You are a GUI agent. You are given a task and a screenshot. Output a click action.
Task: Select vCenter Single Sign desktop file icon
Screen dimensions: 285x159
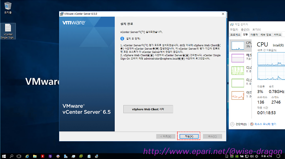click(x=8, y=31)
